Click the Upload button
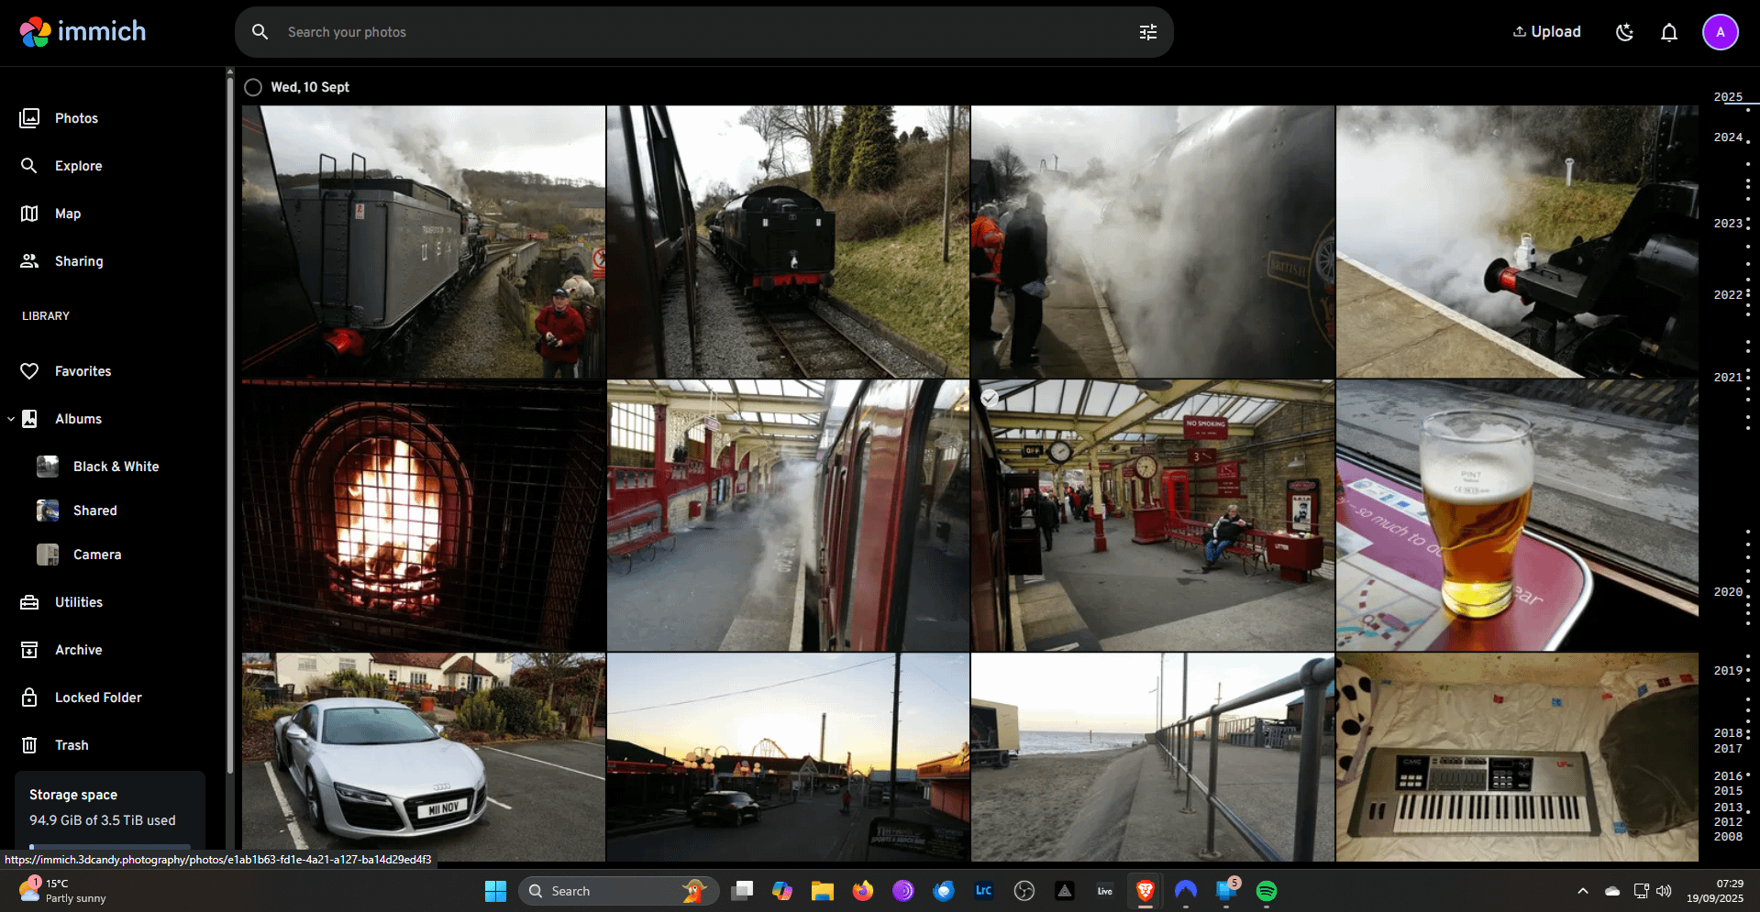This screenshot has height=912, width=1760. tap(1546, 32)
